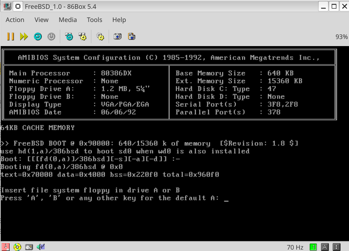Screen dimensions: 349x251
Task: Click the floppy drive status bar icon
Action: [x=6, y=247]
